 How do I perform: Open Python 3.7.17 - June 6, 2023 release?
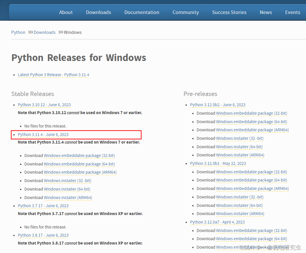43,206
